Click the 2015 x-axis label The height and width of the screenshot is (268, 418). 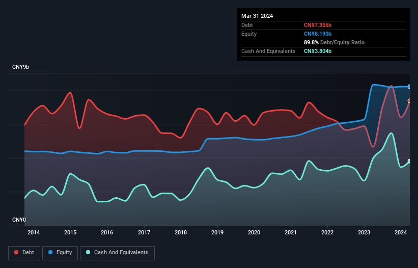coord(70,232)
